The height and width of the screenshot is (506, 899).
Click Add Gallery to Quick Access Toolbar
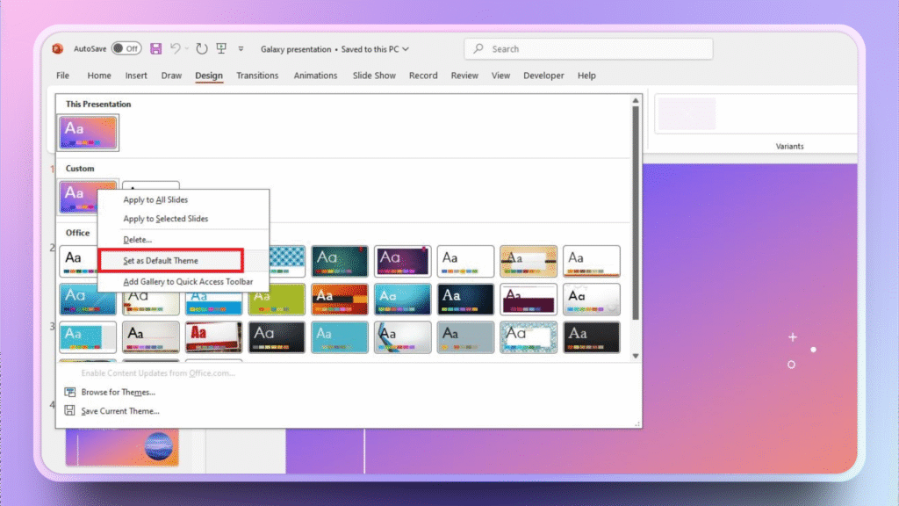(x=188, y=282)
